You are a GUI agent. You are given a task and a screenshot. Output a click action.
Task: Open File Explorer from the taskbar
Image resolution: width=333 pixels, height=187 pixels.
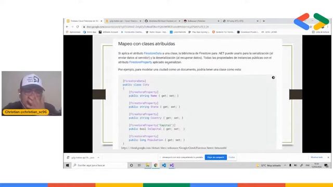[x=147, y=165]
